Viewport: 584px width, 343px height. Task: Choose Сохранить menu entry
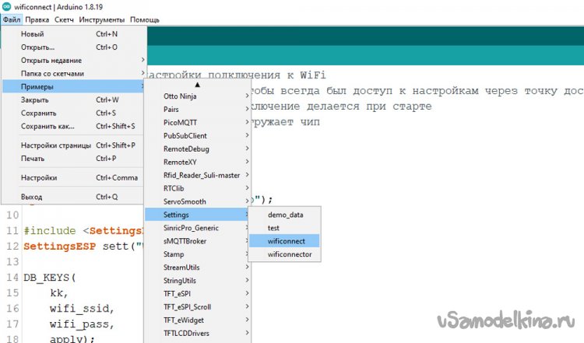73,113
